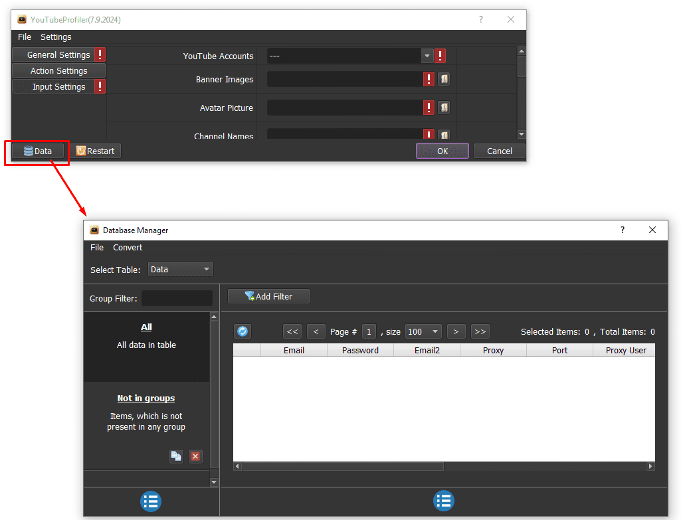This screenshot has height=520, width=685.
Task: Go to last page with >> button
Action: pyautogui.click(x=480, y=331)
